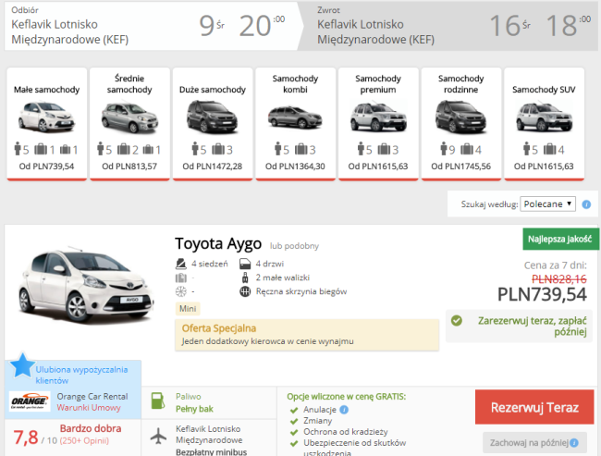The height and width of the screenshot is (456, 601).
Task: Click the gearbox icon for Ręczna skrzynia biegów
Action: 245,291
